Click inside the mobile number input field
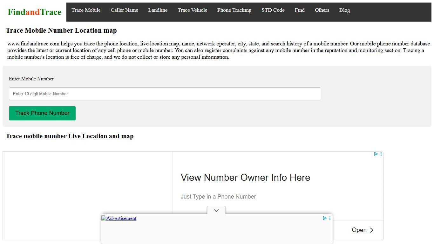The image size is (434, 244). (x=165, y=94)
